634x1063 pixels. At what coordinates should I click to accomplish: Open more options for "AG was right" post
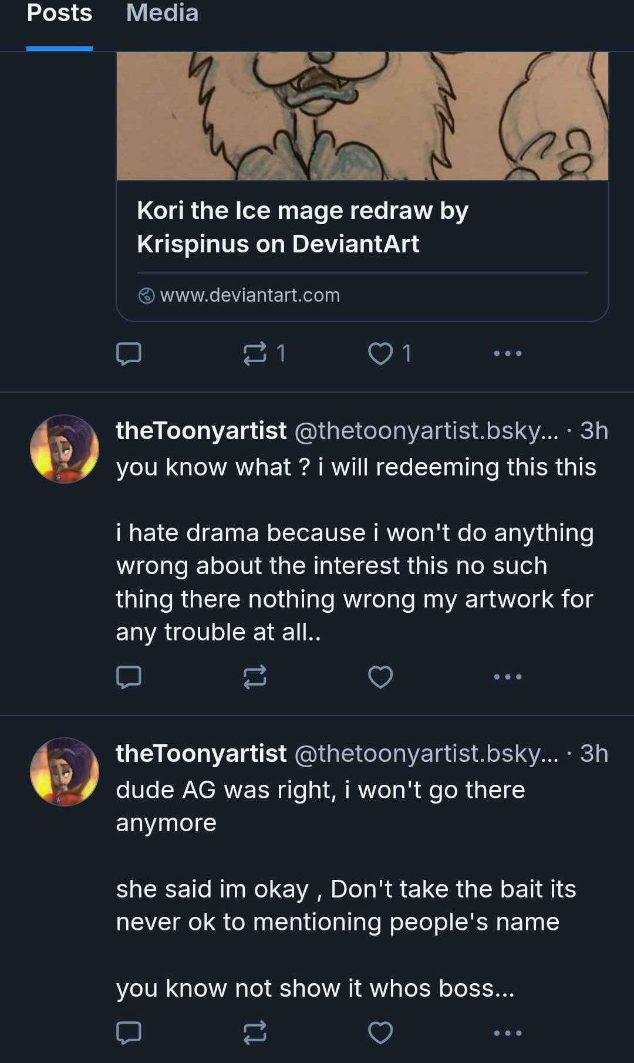click(508, 1032)
